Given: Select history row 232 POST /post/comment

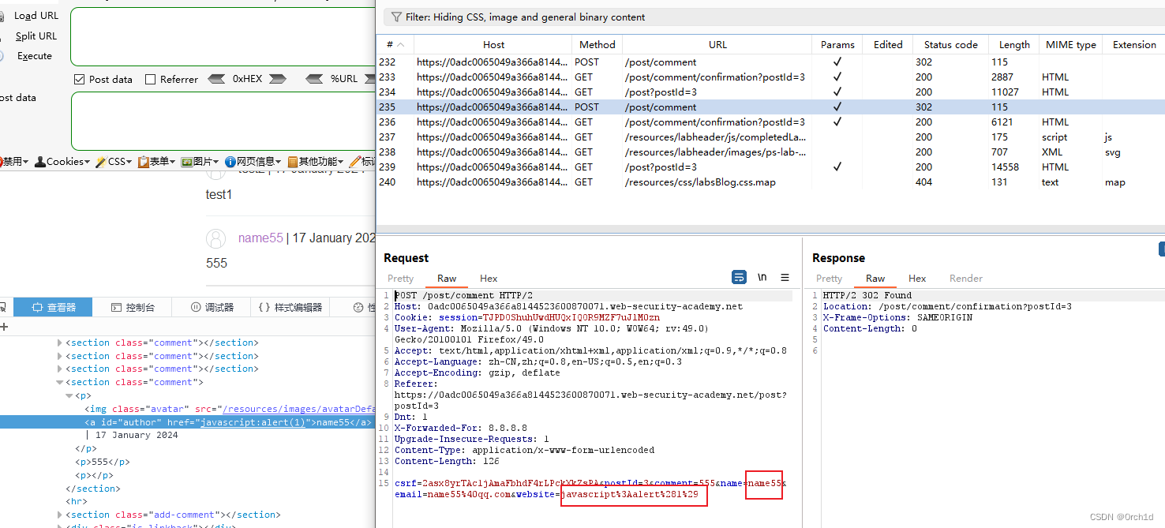Looking at the screenshot, I should point(770,62).
